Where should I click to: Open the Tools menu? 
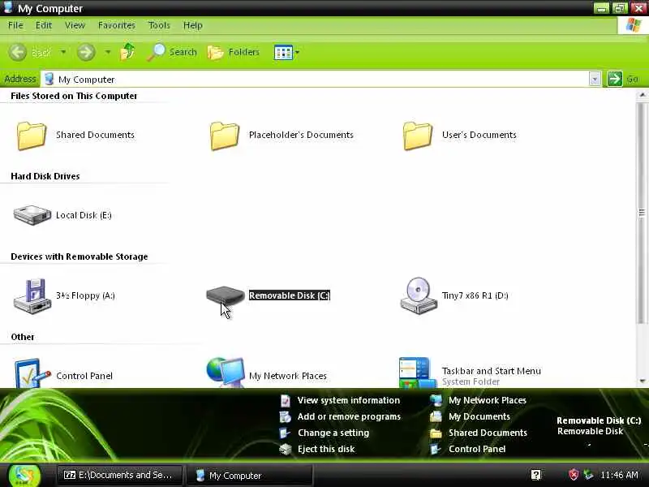(x=159, y=25)
